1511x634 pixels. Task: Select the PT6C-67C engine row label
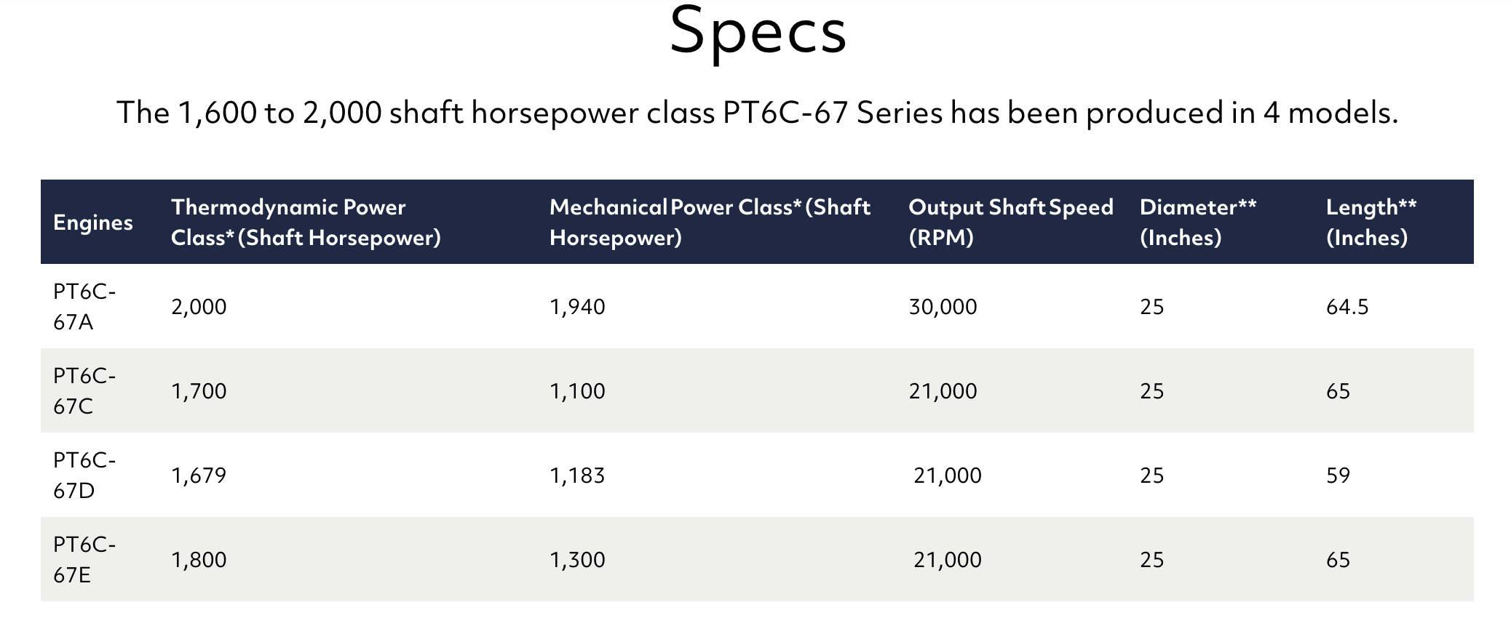(84, 391)
